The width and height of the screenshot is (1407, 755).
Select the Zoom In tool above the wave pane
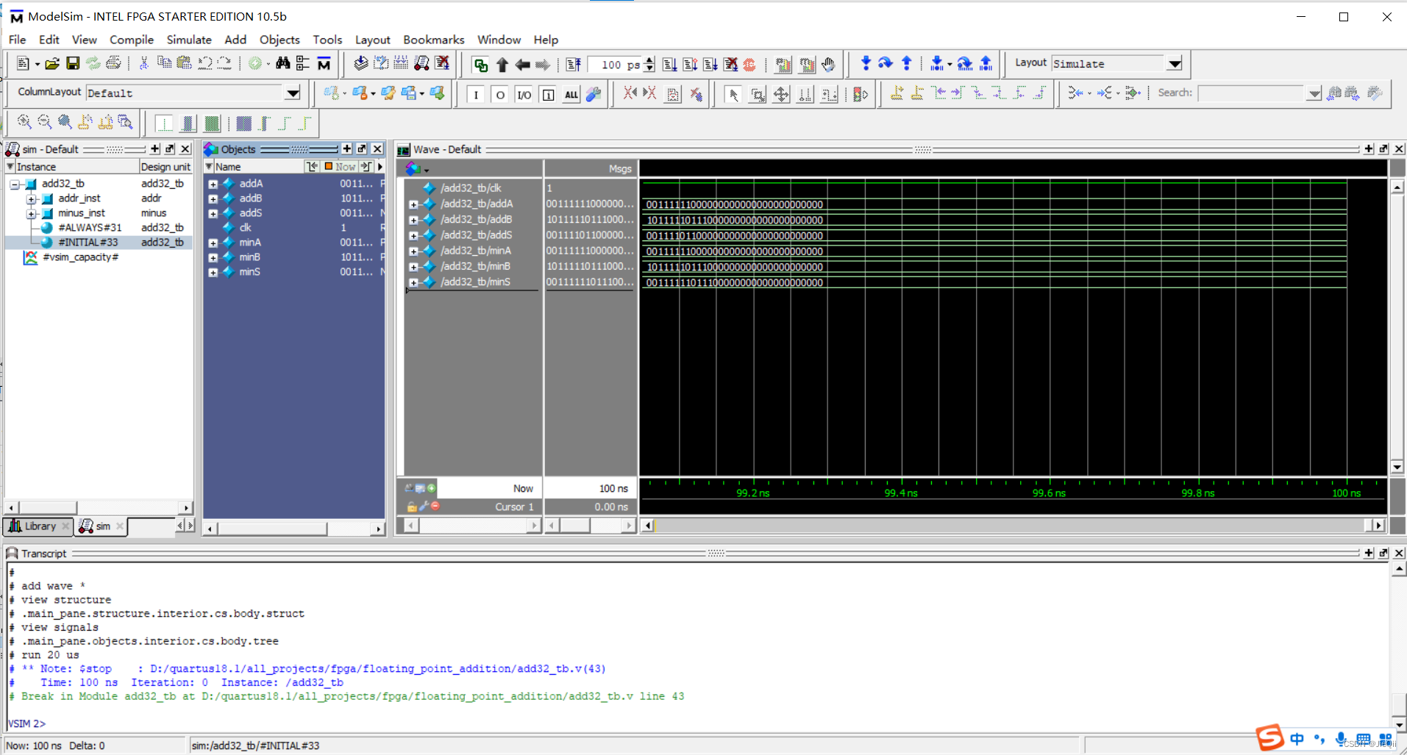tap(24, 121)
